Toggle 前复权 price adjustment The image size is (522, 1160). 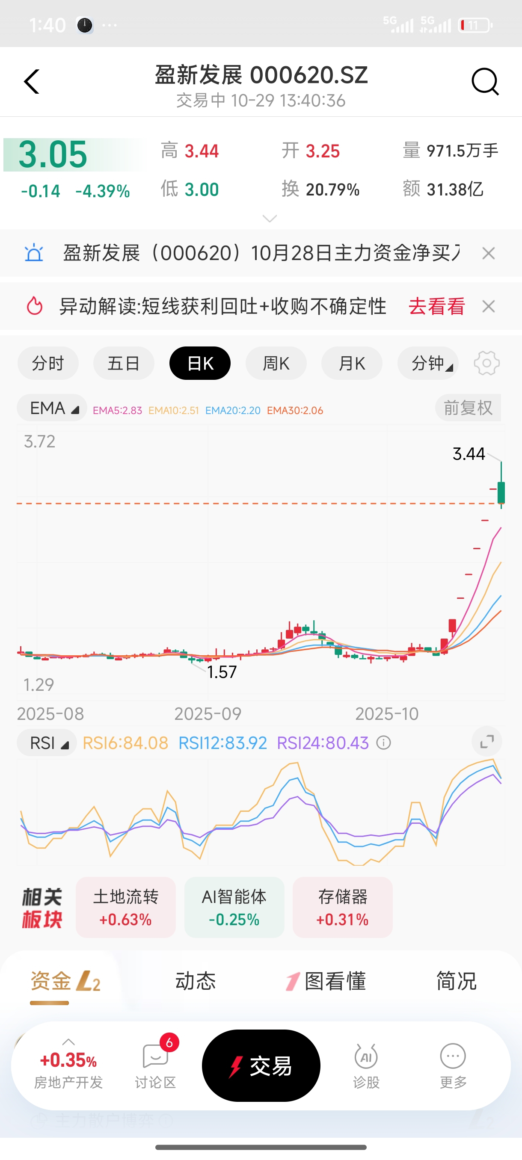(x=468, y=408)
